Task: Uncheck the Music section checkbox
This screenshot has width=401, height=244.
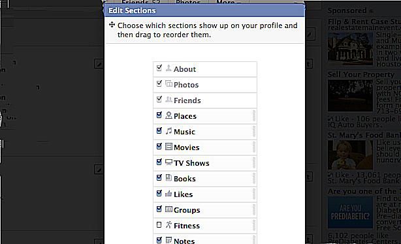Action: click(159, 131)
